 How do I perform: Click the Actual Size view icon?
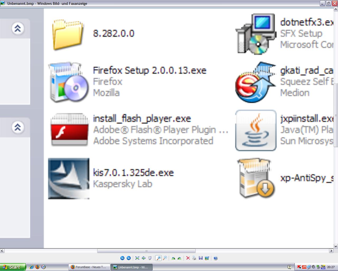[144, 258]
